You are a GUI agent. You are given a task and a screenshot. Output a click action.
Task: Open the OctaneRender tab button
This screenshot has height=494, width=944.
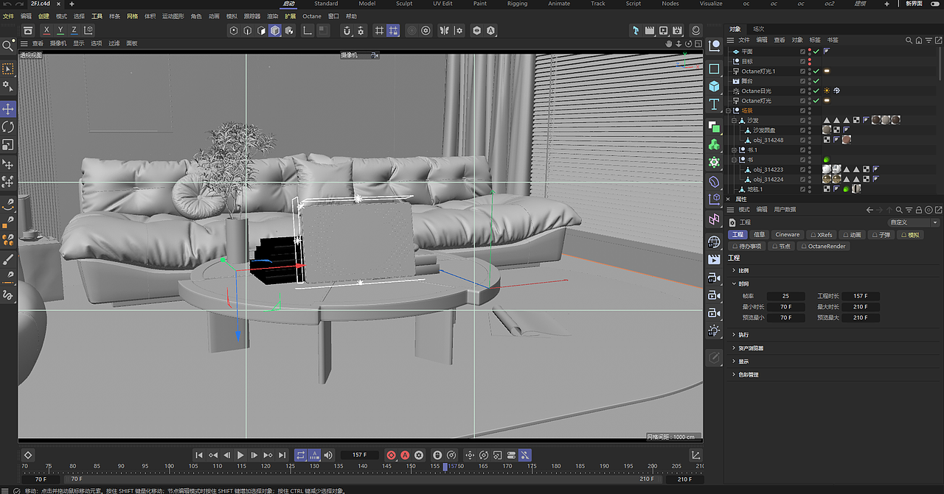pos(824,247)
